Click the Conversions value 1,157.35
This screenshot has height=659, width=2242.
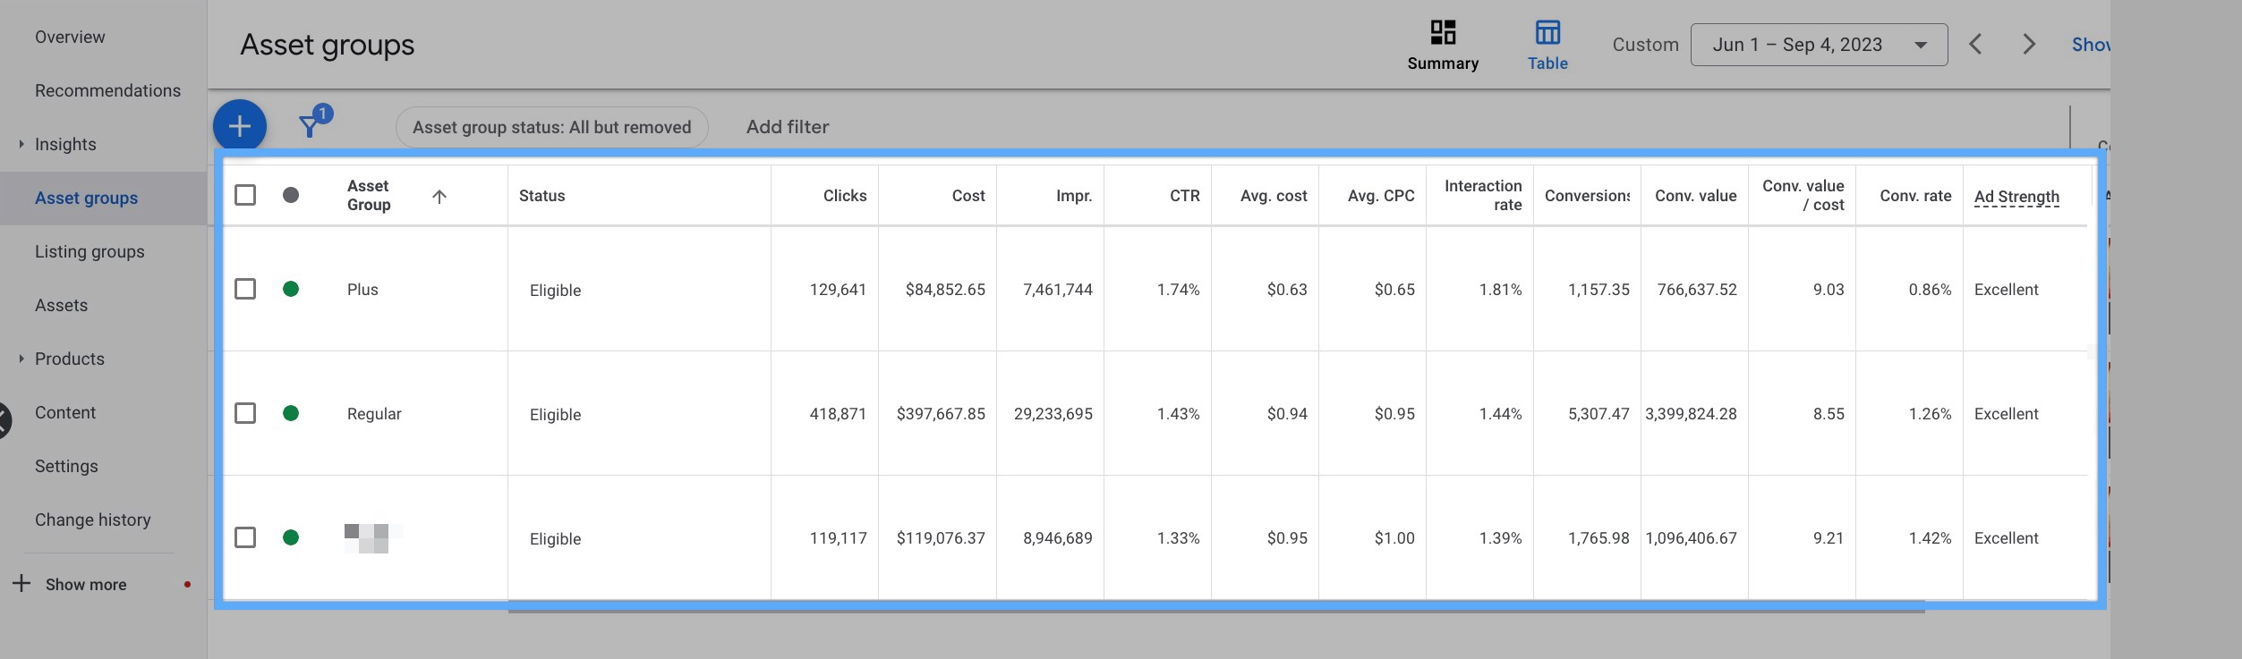click(x=1598, y=290)
